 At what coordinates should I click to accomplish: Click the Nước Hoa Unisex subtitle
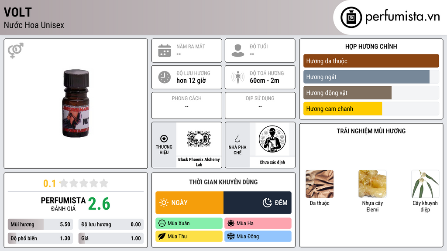(34, 25)
